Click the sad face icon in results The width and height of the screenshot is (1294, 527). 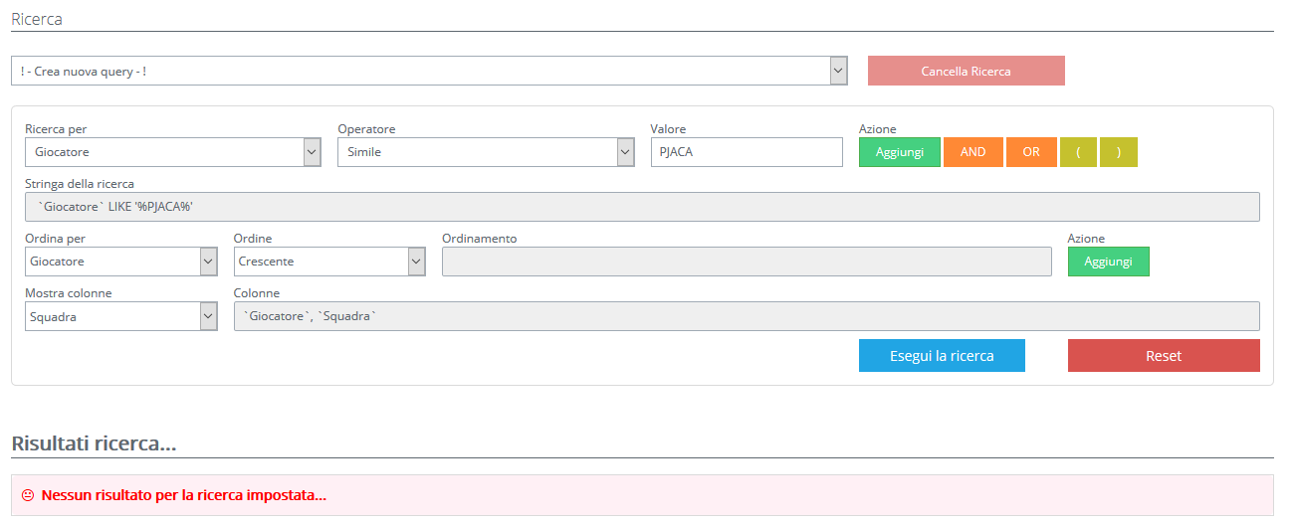point(28,495)
